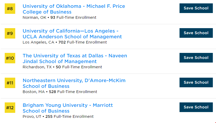Save the UCLA Anderson school
Screen dimensions: 216x123
(x=196, y=33)
